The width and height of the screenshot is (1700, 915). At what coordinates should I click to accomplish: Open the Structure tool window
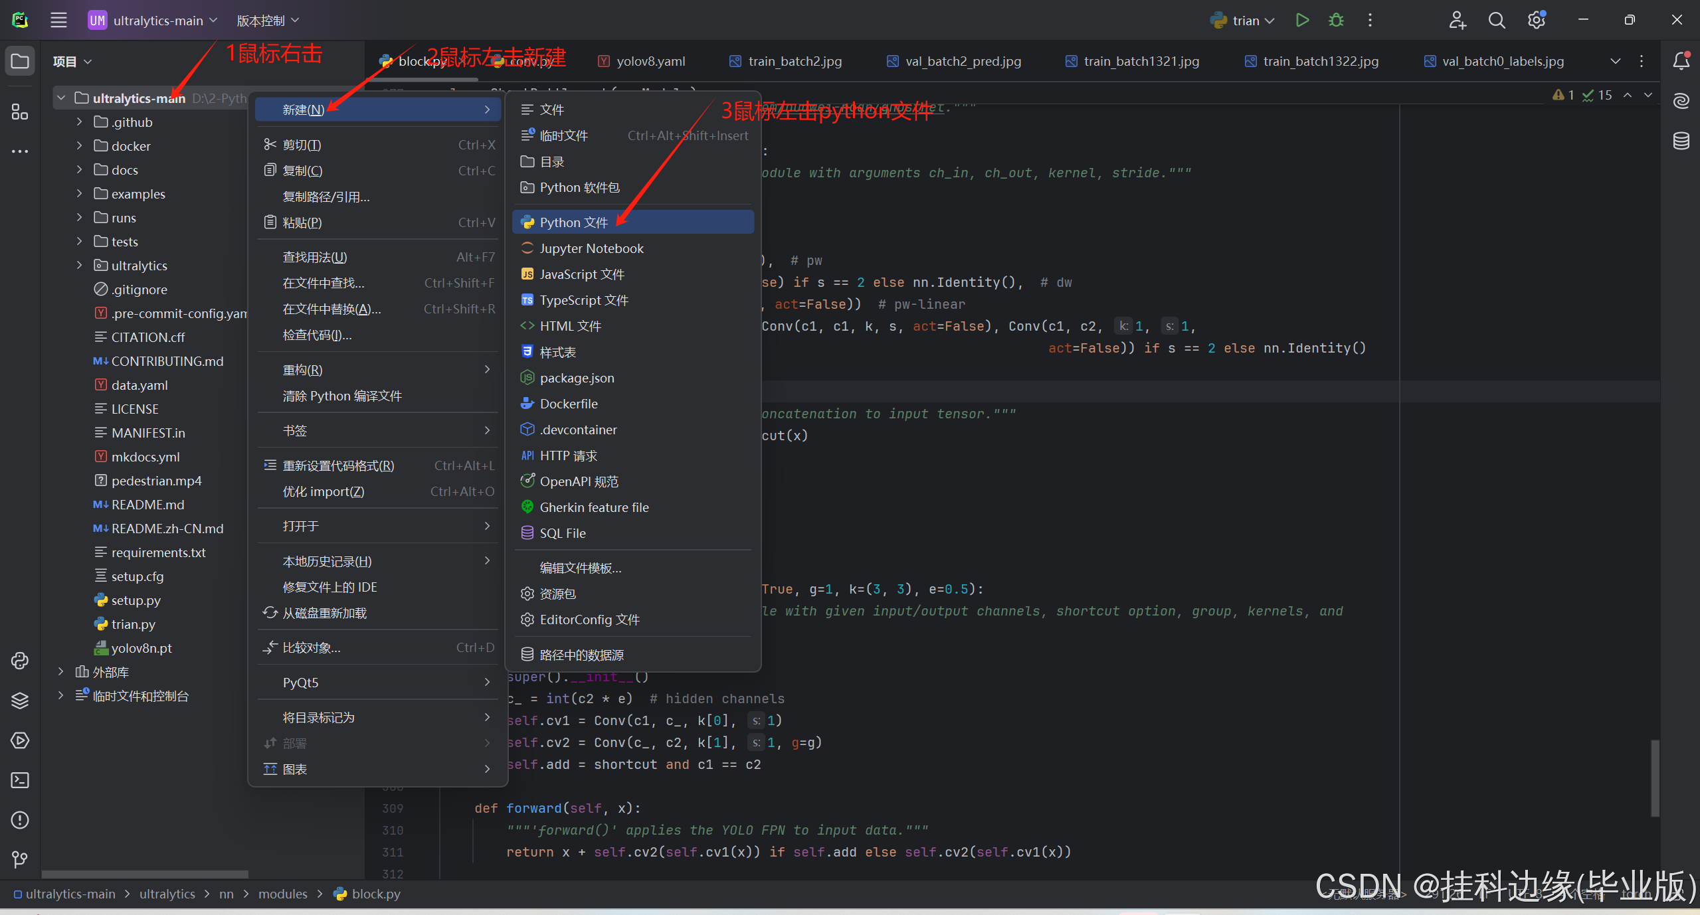tap(20, 112)
